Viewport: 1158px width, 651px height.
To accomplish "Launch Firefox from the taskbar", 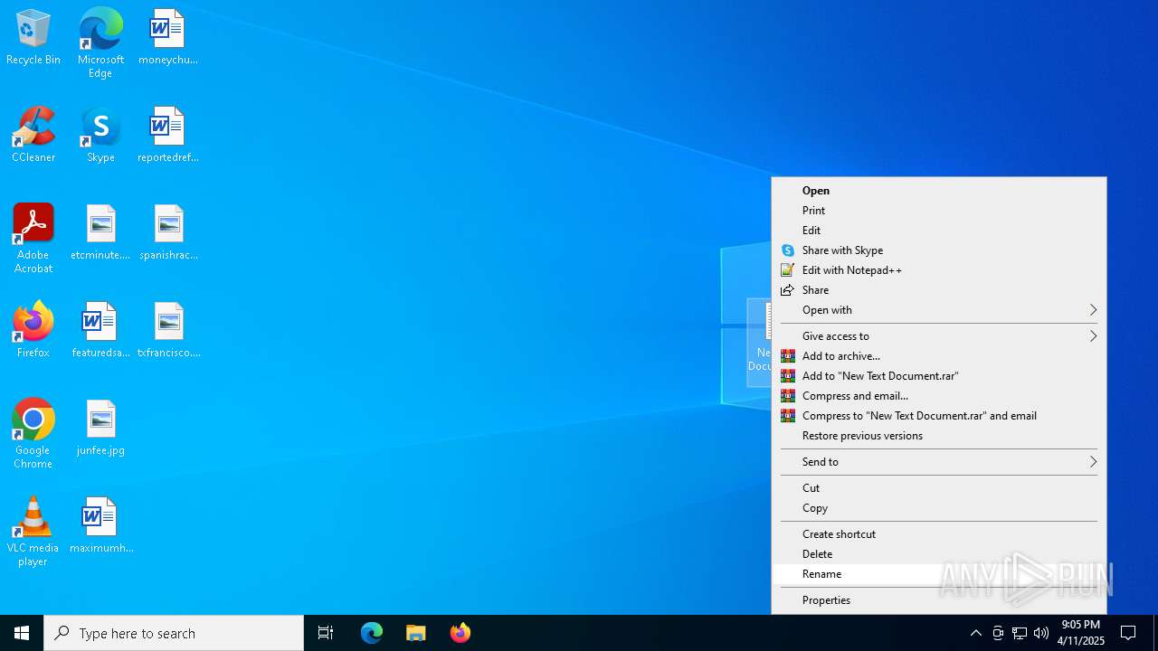I will coord(460,633).
